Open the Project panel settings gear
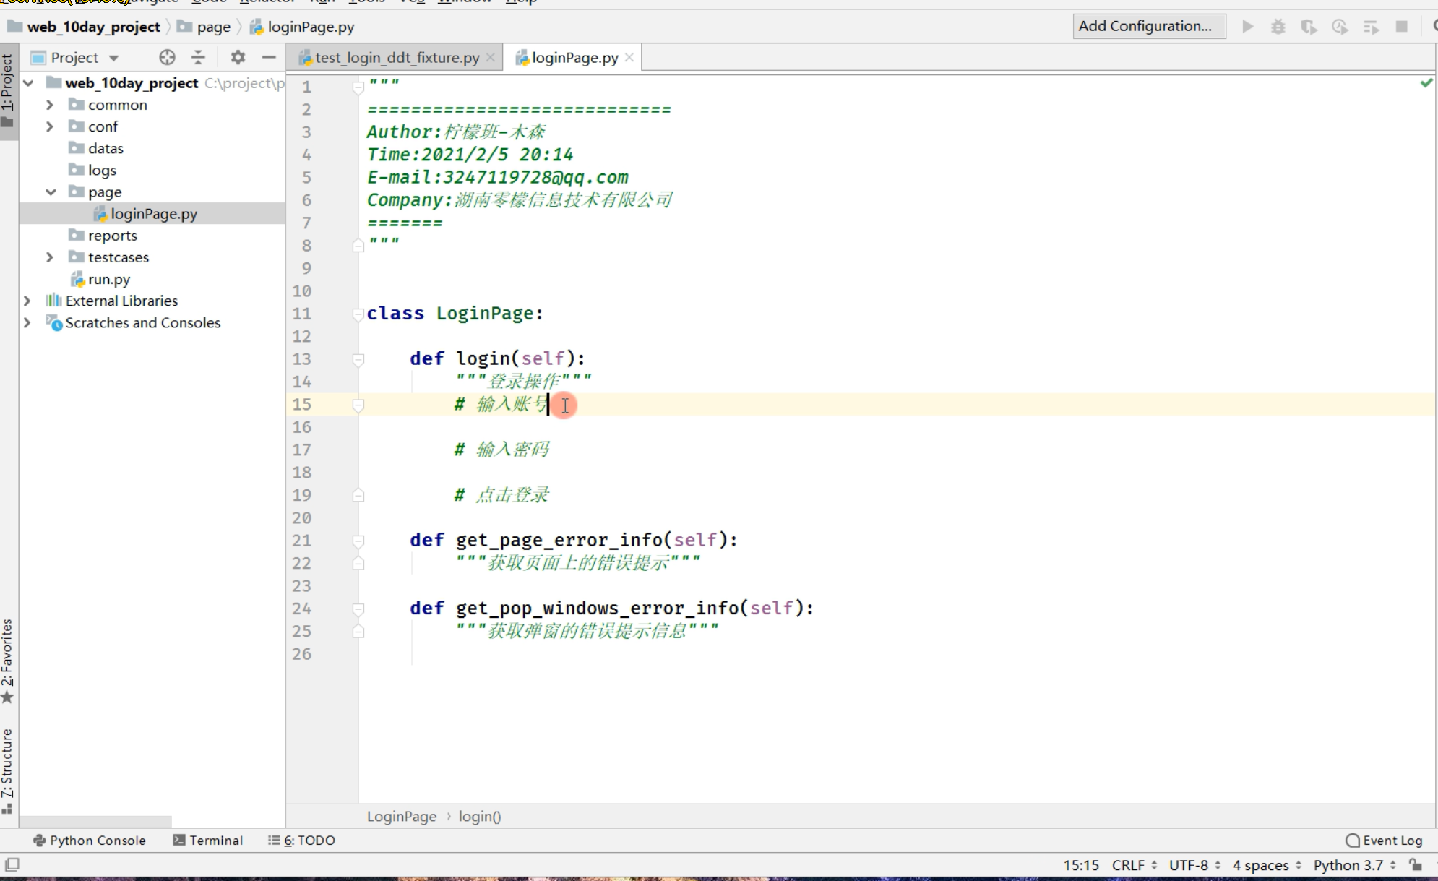 tap(238, 57)
